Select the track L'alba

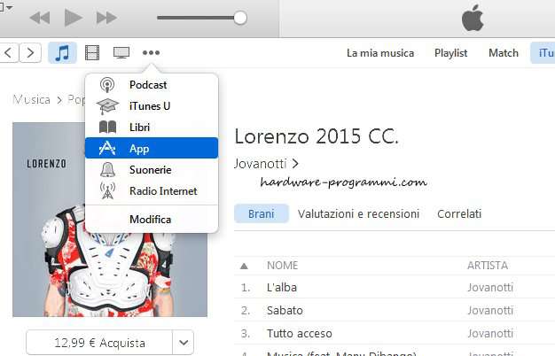coord(282,288)
